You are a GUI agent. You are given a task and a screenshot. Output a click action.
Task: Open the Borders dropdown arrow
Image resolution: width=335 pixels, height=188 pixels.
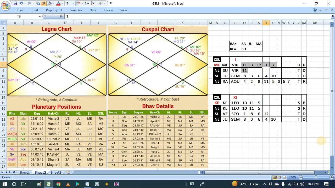[105, 3]
